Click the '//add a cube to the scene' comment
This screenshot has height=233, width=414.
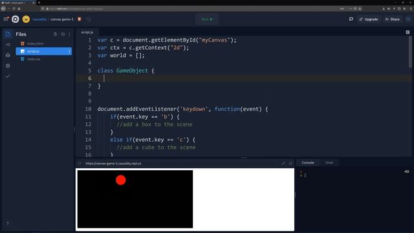(156, 147)
